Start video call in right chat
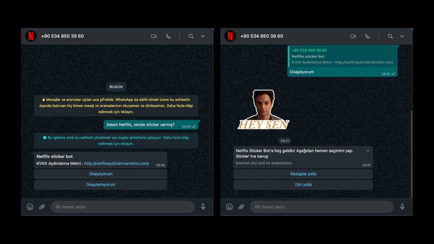This screenshot has height=244, width=434. [353, 36]
